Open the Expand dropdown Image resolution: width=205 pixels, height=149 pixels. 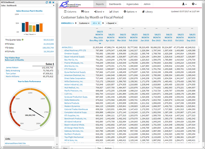[111, 23]
